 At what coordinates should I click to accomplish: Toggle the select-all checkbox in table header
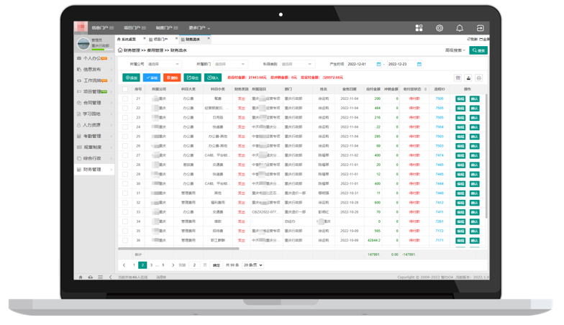tap(125, 90)
